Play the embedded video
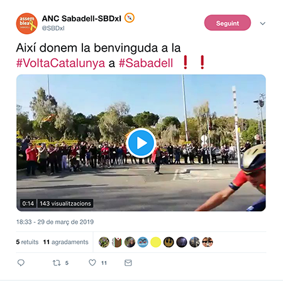 [141, 143]
